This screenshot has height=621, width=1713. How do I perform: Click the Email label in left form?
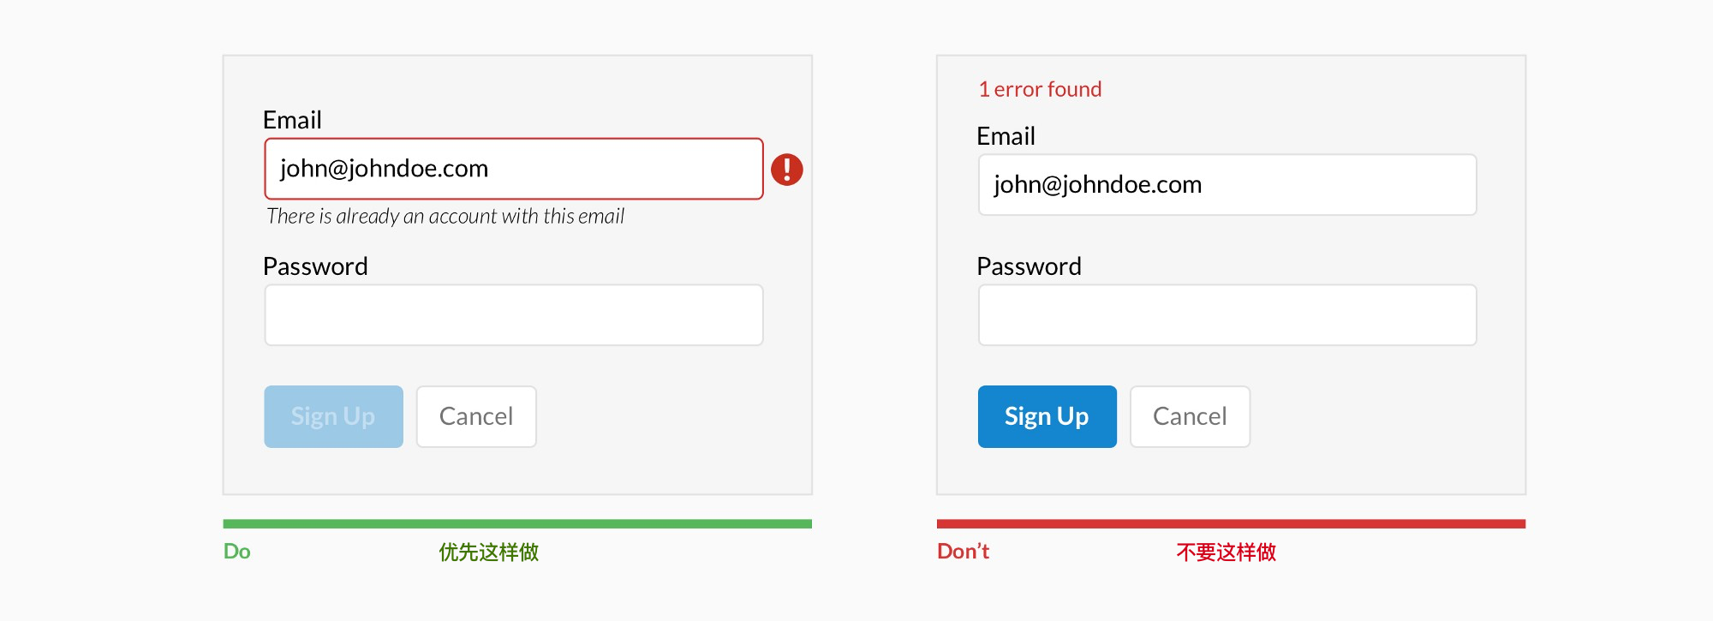point(292,120)
